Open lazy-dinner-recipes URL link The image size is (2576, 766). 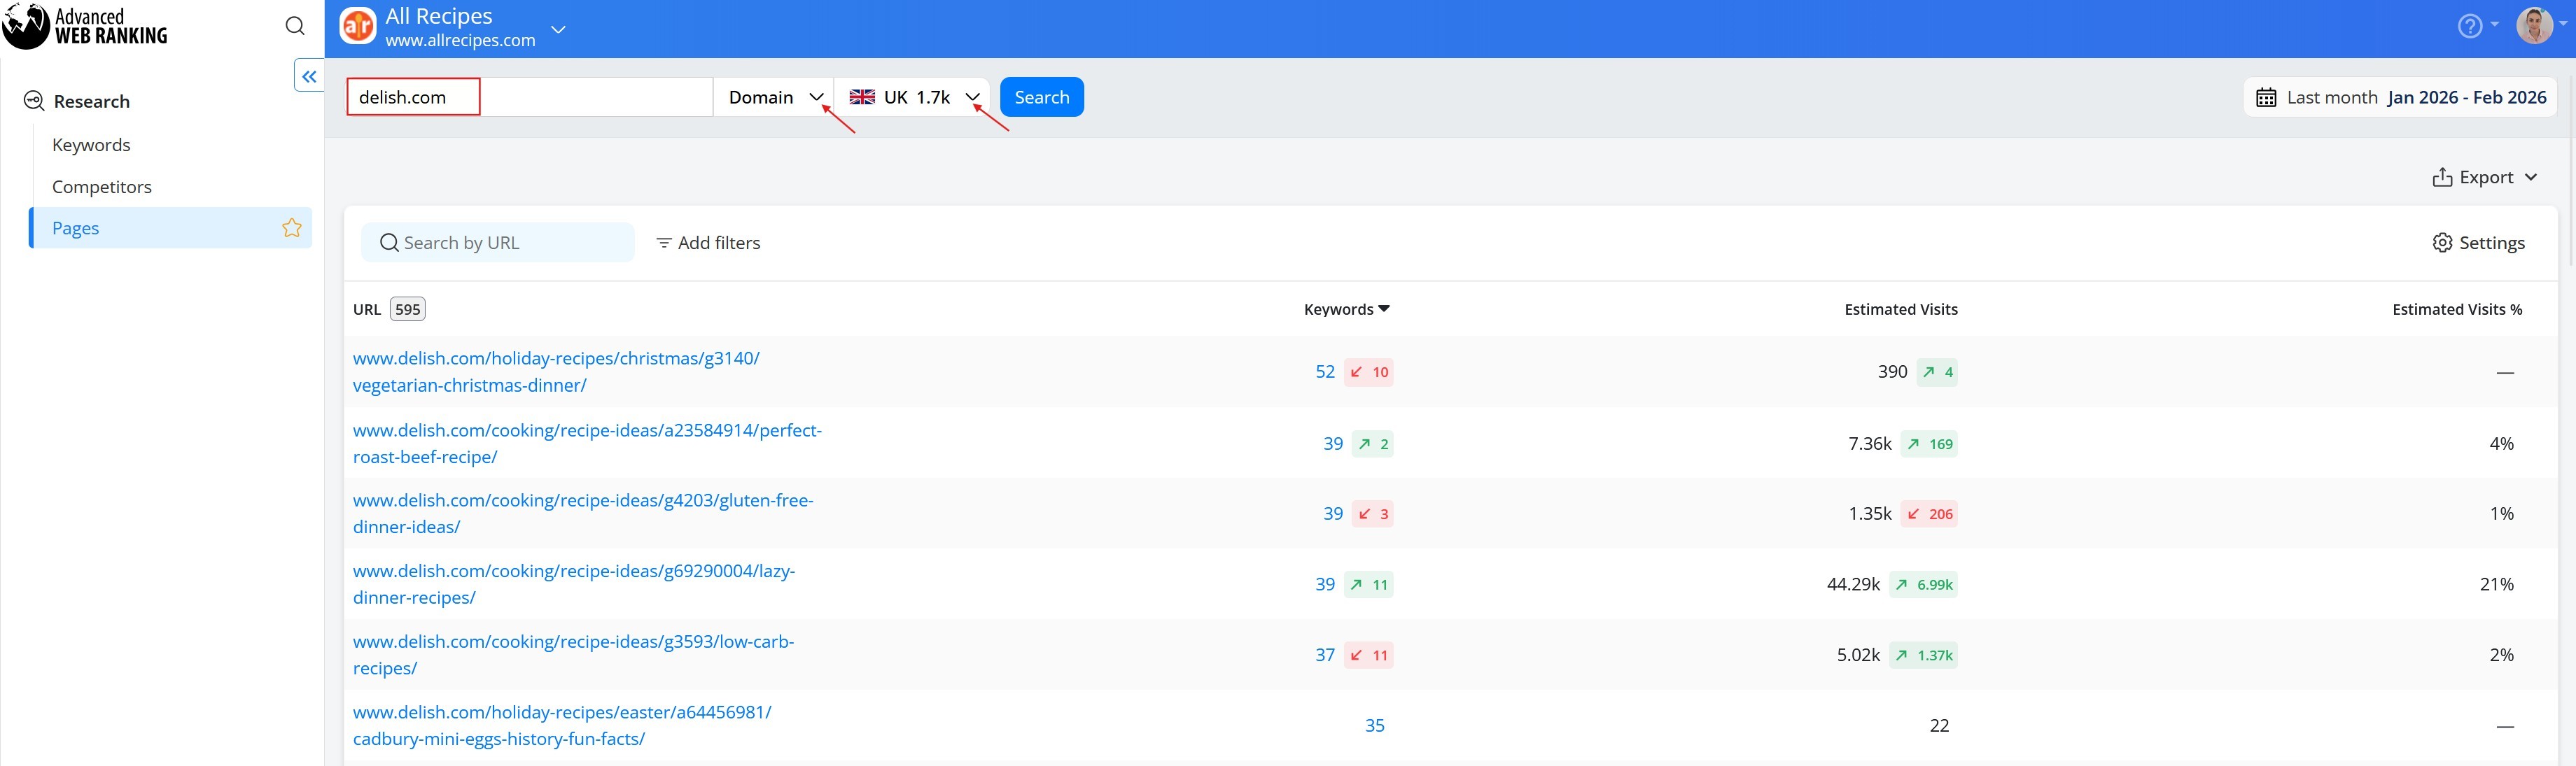pyautogui.click(x=574, y=585)
